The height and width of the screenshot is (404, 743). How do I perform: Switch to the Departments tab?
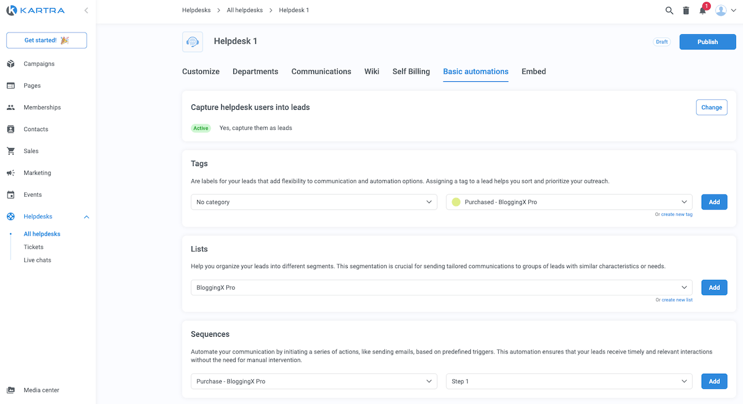[x=255, y=71]
